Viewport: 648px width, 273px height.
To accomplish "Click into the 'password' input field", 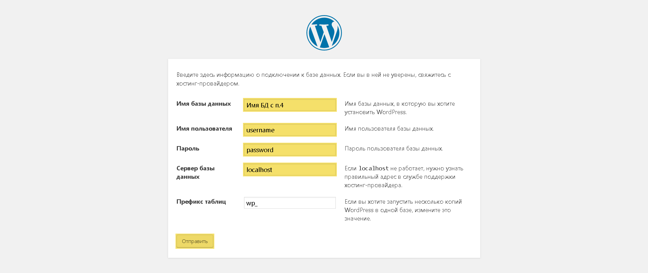I will tap(290, 149).
